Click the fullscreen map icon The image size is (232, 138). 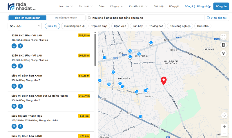(x=223, y=37)
